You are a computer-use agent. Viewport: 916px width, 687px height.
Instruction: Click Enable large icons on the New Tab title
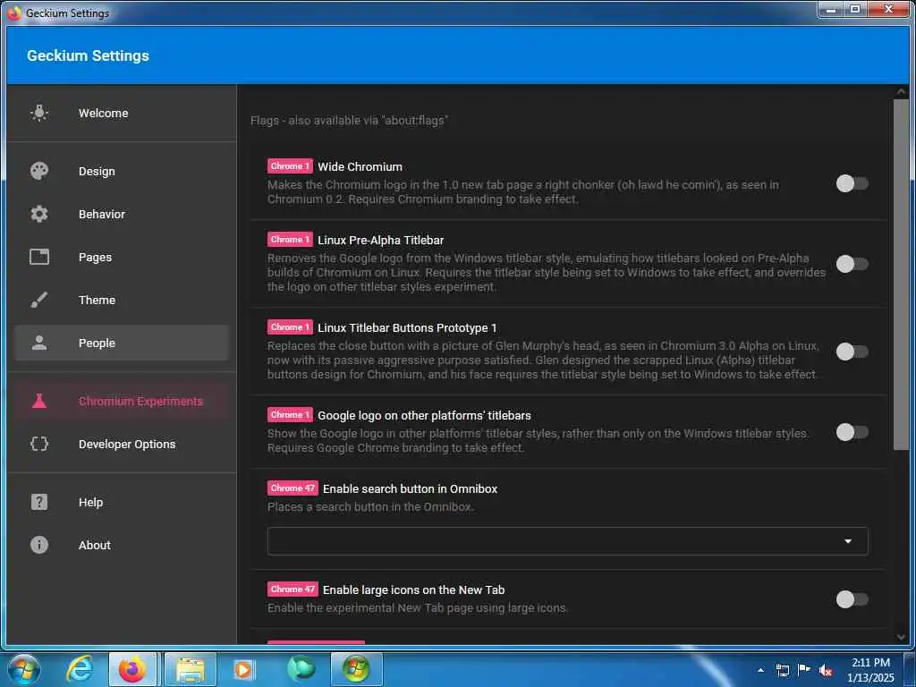(x=413, y=590)
